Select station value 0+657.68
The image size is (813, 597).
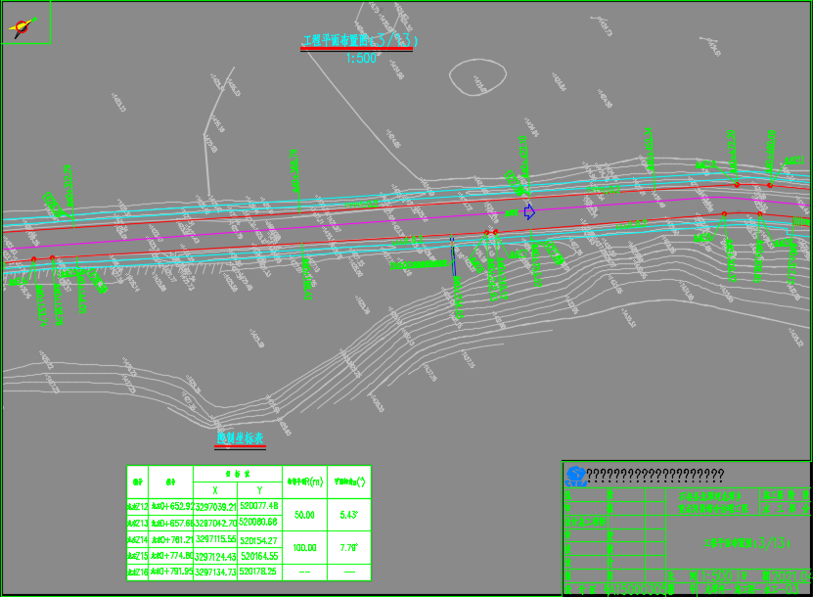tap(171, 523)
